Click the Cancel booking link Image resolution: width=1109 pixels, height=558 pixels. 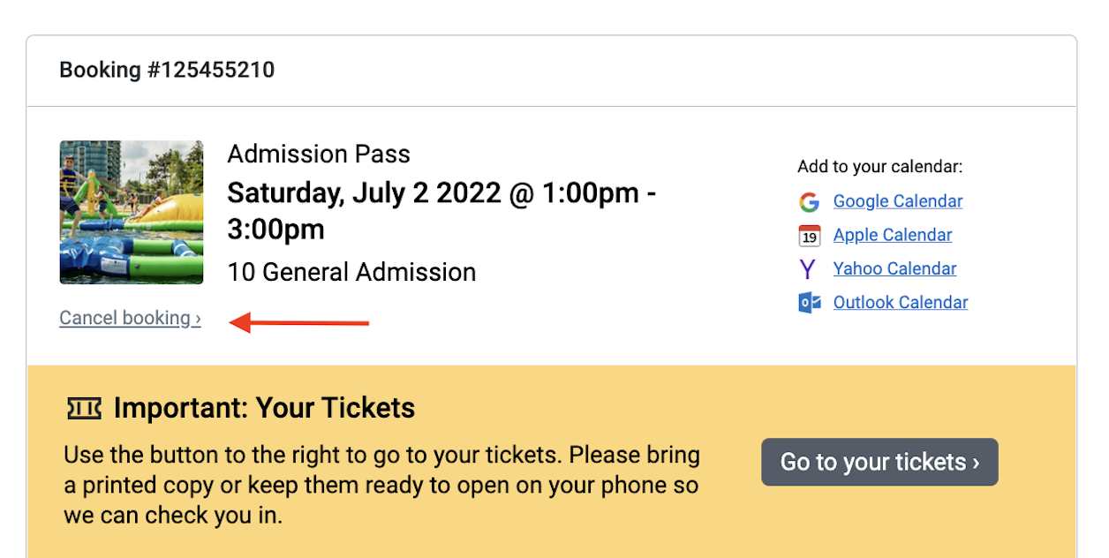click(x=130, y=318)
